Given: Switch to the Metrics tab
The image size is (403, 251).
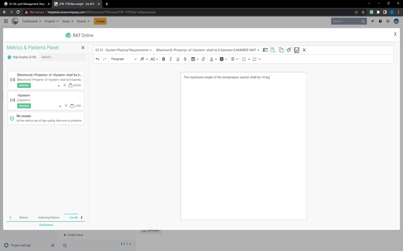Looking at the screenshot, I should coord(24,217).
